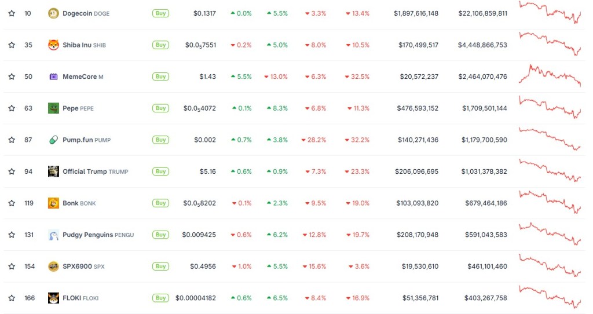Click the Pepe frog icon
The height and width of the screenshot is (314, 593).
[x=53, y=108]
